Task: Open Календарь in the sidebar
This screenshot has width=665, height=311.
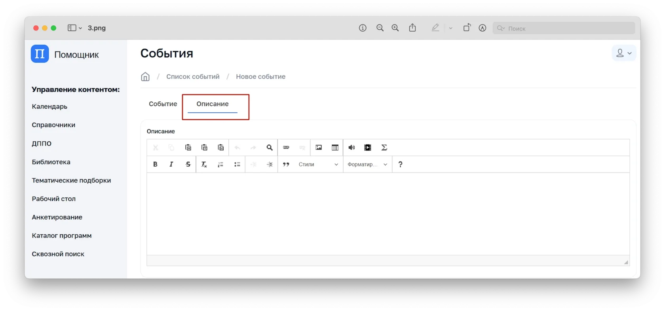Action: coord(49,106)
